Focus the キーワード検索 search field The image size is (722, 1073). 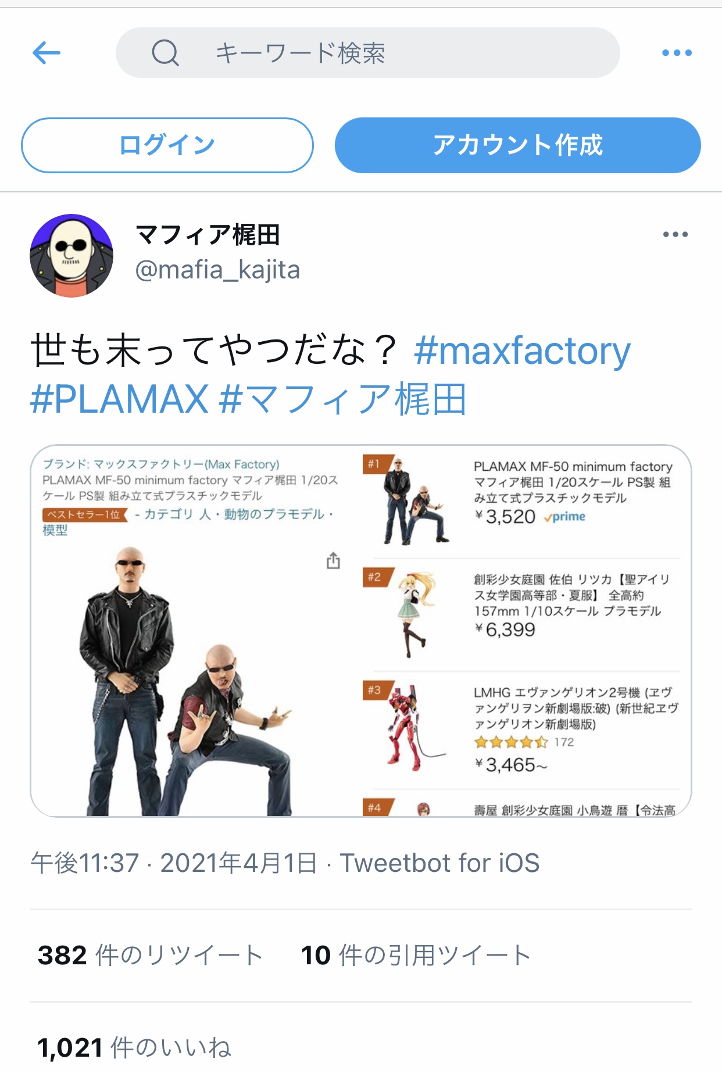tap(367, 53)
